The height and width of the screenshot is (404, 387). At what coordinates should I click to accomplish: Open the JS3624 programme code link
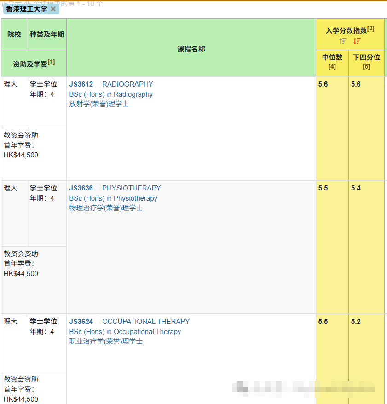(x=81, y=322)
